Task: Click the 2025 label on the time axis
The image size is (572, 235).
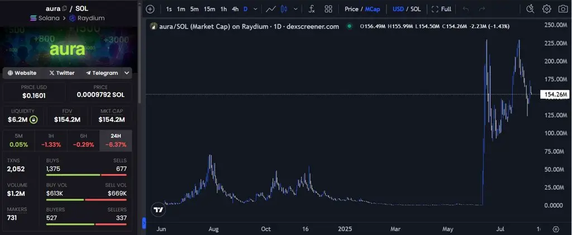Action: pyautogui.click(x=346, y=229)
